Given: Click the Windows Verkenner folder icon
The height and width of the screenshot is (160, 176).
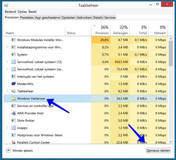Looking at the screenshot, I should click(x=13, y=99).
